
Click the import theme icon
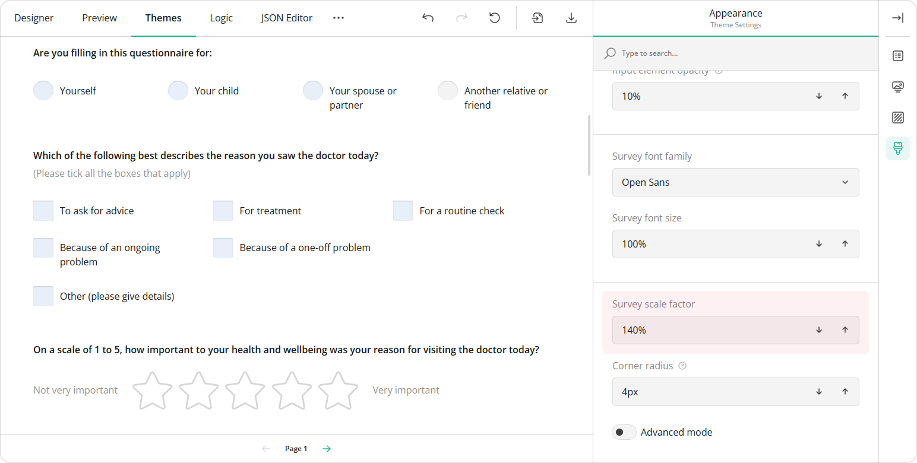pyautogui.click(x=537, y=18)
